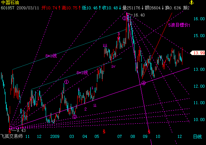206x145 pixels.
Task: Select the uncircled magenta wave label 2
Action: click(85, 109)
